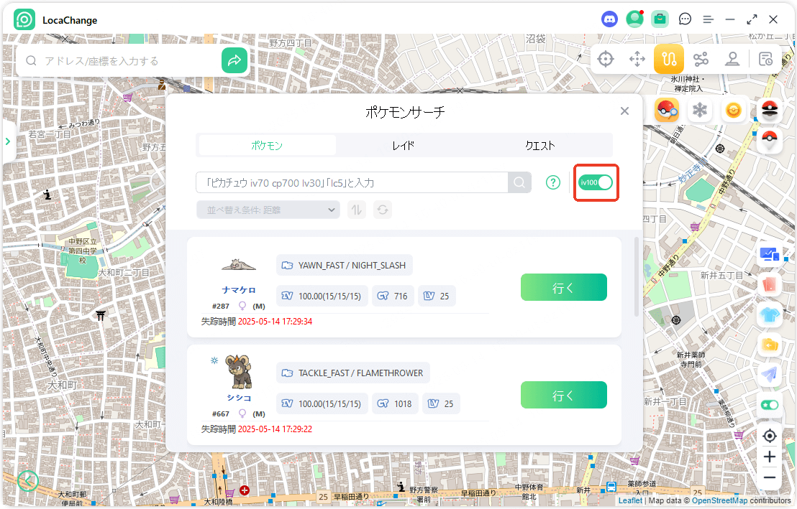This screenshot has height=509, width=797.
Task: Click the refresh results icon
Action: (383, 210)
